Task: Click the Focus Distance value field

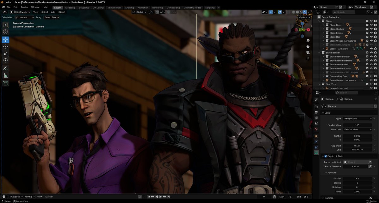Action: click(x=355, y=166)
